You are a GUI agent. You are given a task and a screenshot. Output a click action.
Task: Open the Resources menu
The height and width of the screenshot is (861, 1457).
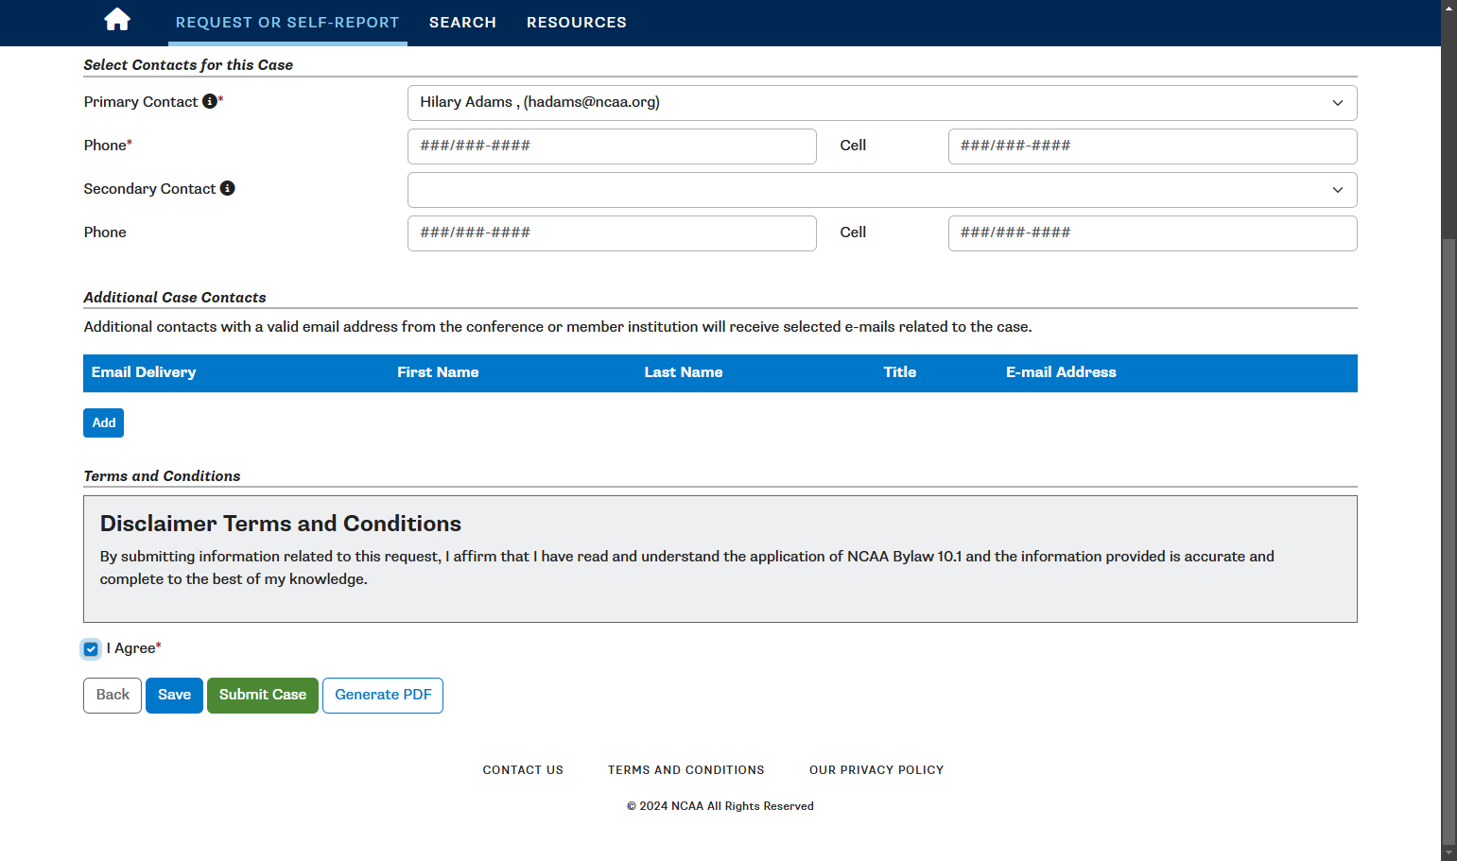tap(577, 23)
